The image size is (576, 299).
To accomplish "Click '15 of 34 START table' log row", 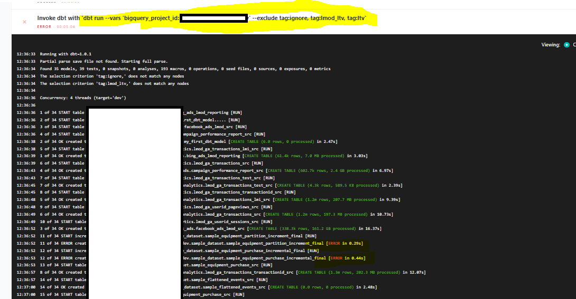I will [131, 294].
